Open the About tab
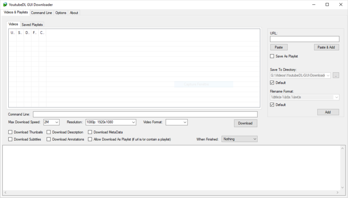The image size is (348, 198). 74,13
